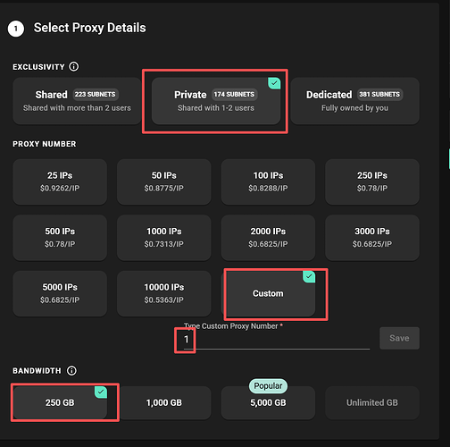Viewport: 450px width, 447px height.
Task: Choose the Popular 5,000 GB bandwidth
Action: point(268,402)
